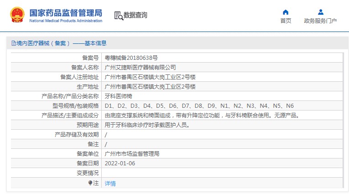This screenshot has height=195, width=349.
Task: Select the date 2022-01-06
Action: pos(120,163)
